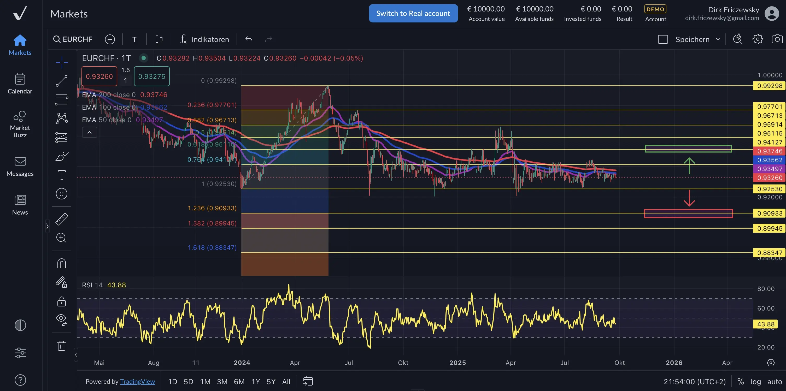Image resolution: width=786 pixels, height=391 pixels.
Task: Select the Fibonacci retracement tool
Action: (x=61, y=100)
